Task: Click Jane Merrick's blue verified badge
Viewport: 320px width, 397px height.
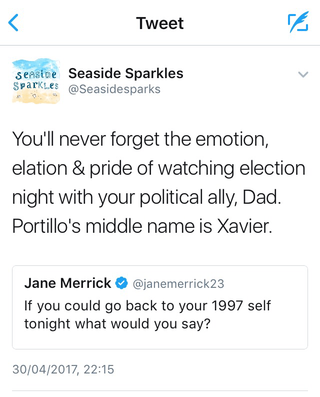Action: (x=121, y=283)
